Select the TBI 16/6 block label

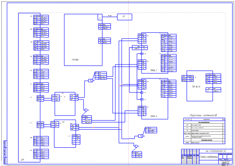[x=196, y=86]
